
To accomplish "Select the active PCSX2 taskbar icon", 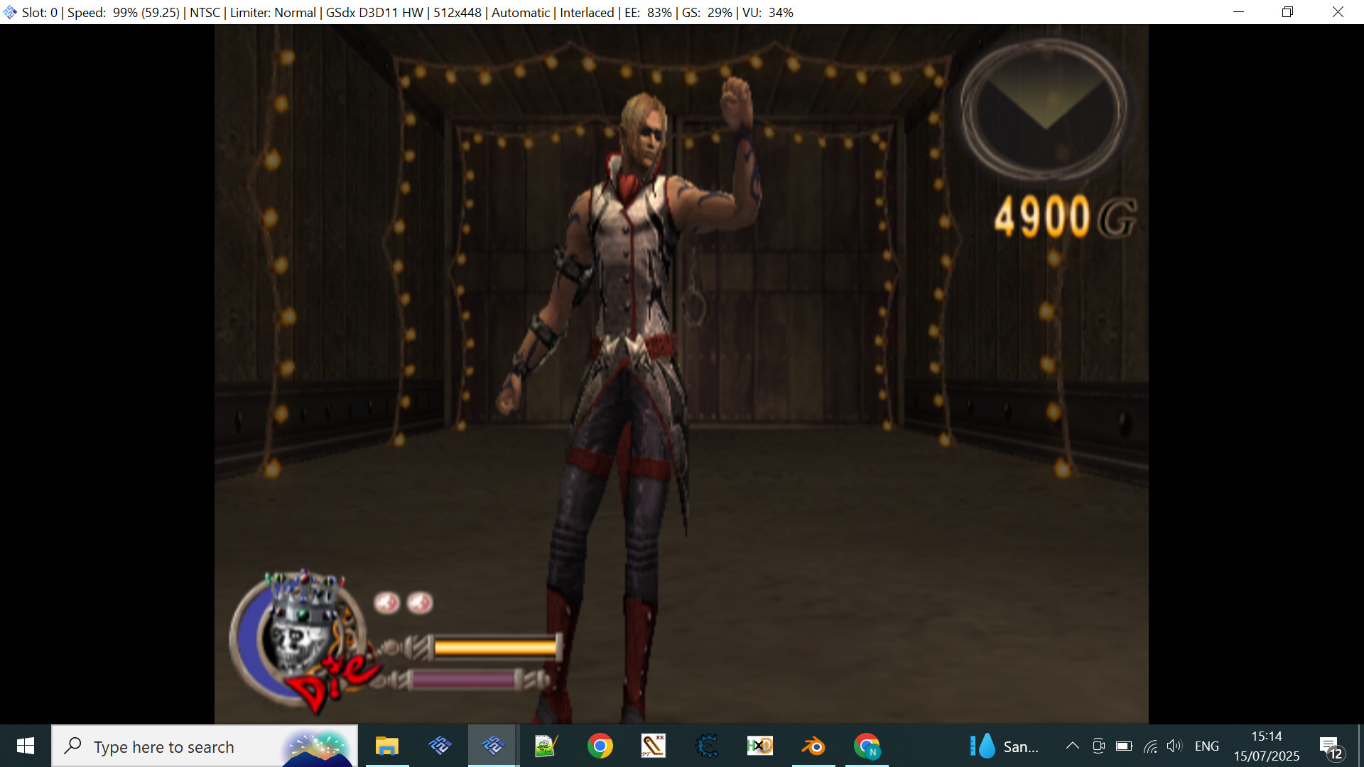I will click(x=493, y=746).
